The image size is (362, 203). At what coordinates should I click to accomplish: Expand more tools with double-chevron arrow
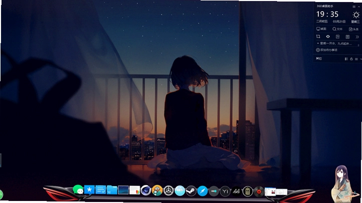357,37
